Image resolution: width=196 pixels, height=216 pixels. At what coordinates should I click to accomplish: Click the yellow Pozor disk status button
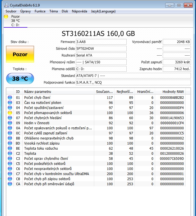click(x=20, y=54)
